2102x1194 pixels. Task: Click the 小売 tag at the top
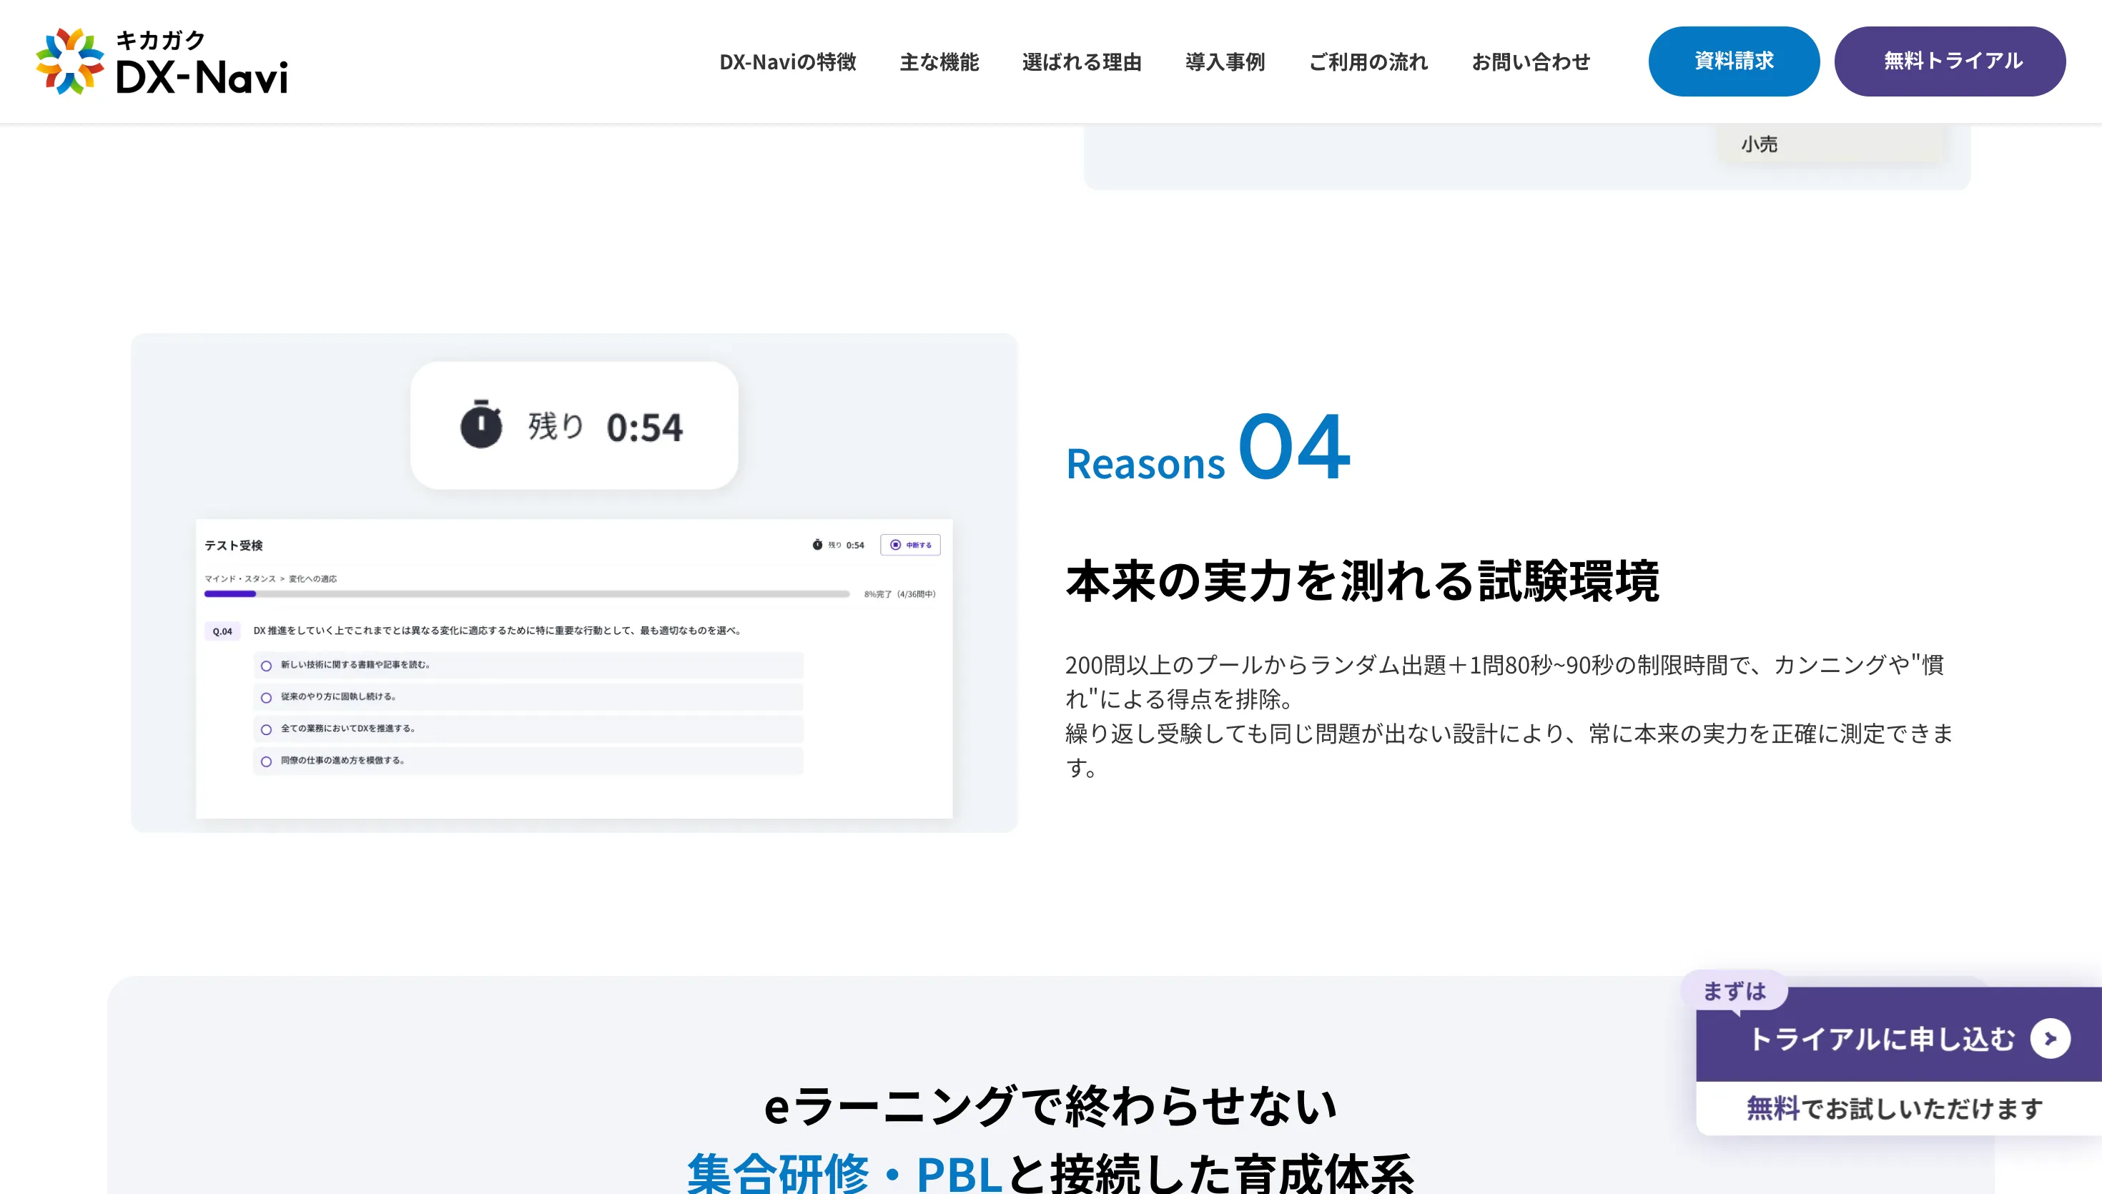tap(1760, 144)
